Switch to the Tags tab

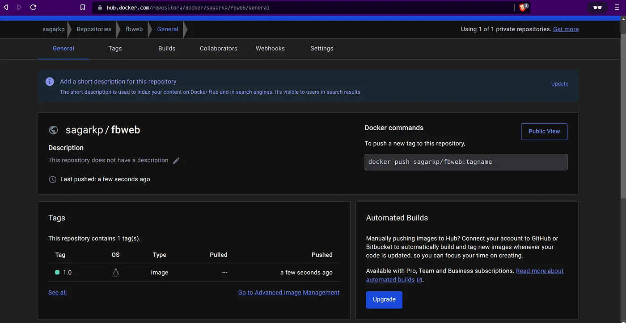click(115, 49)
